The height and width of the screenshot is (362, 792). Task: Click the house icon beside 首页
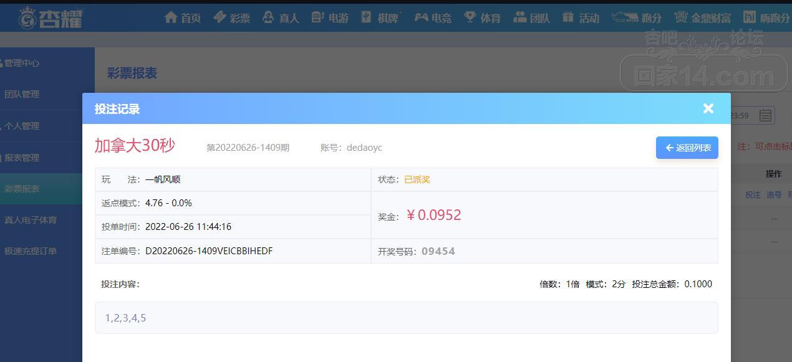171,17
